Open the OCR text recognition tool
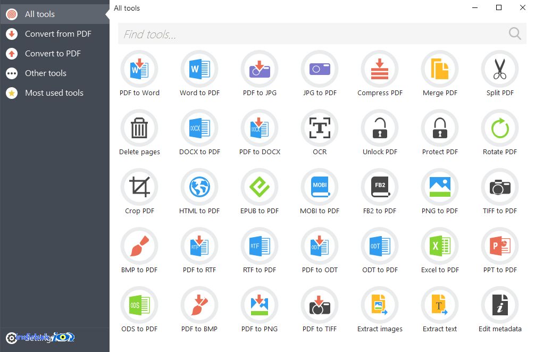The height and width of the screenshot is (352, 535). [x=320, y=128]
